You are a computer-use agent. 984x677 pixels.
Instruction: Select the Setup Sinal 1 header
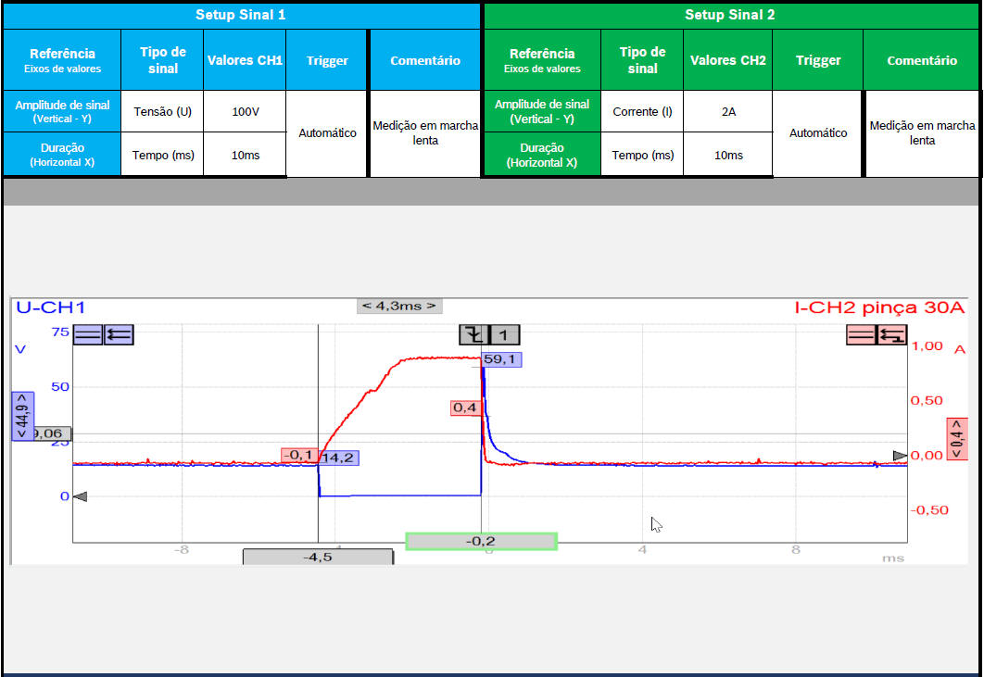coord(241,15)
